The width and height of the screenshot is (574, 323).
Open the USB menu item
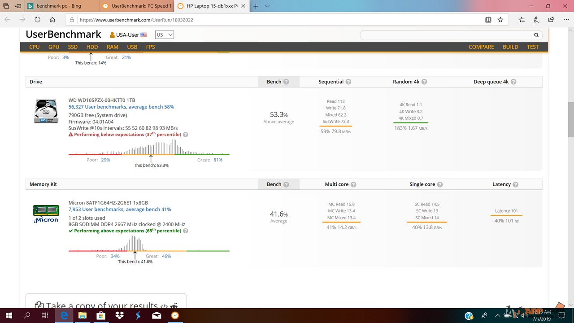click(x=132, y=47)
